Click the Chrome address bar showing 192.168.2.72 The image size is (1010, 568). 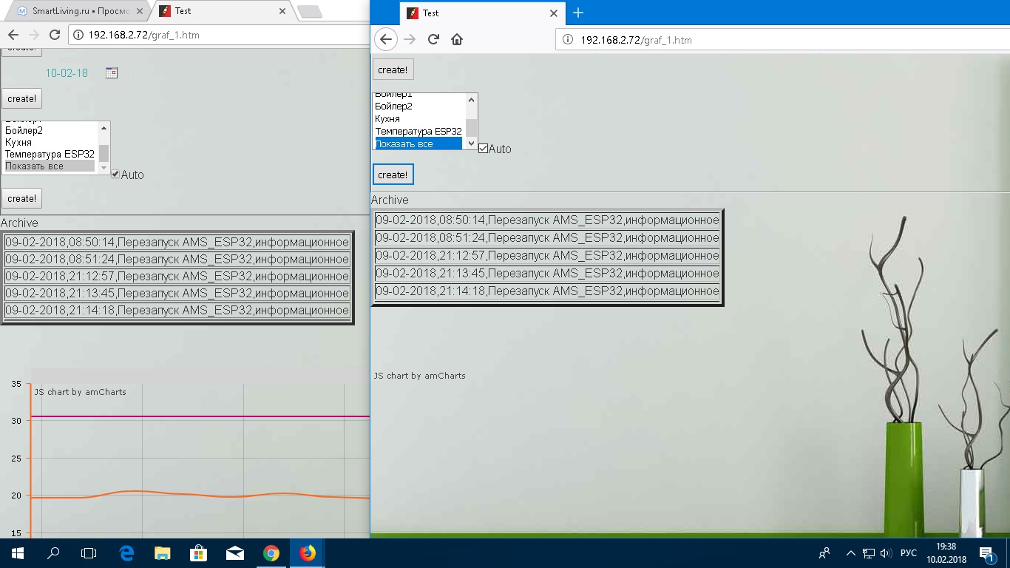tap(222, 35)
